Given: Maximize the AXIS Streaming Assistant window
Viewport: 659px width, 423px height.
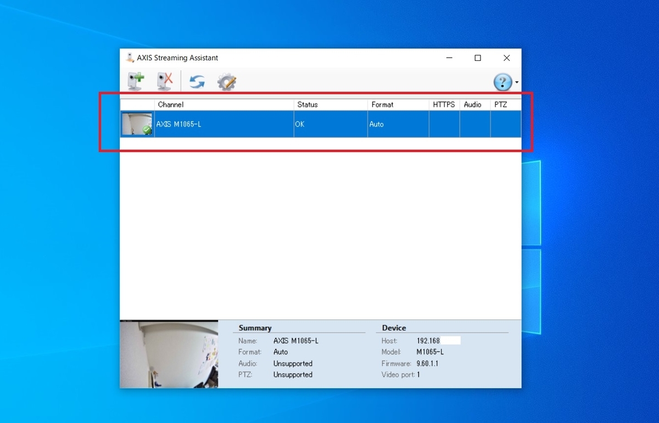Looking at the screenshot, I should 478,58.
